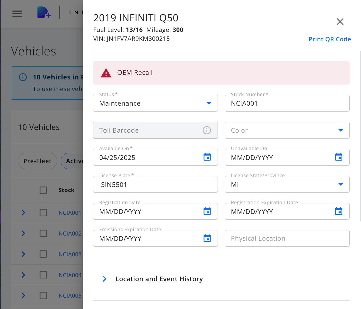Check the box for row NCIA002
361x309 pixels.
point(43,233)
